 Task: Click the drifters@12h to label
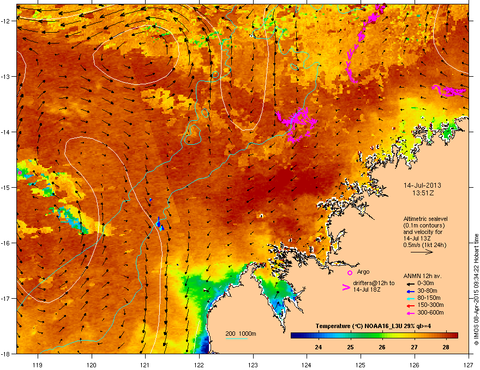click(x=374, y=283)
